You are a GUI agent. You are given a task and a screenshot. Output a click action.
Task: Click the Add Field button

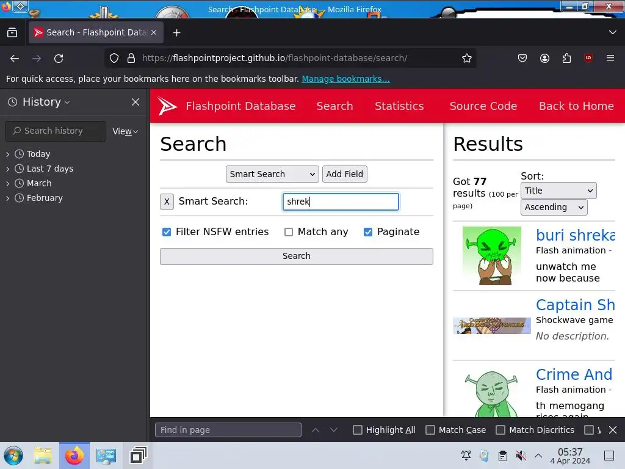[344, 174]
